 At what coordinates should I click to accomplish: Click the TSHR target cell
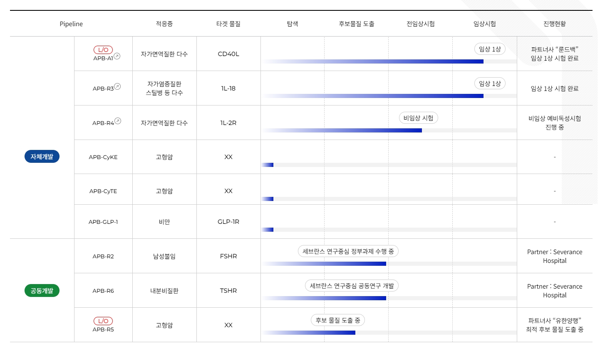pos(228,291)
